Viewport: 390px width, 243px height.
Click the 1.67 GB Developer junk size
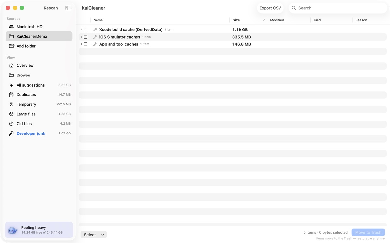pos(64,133)
